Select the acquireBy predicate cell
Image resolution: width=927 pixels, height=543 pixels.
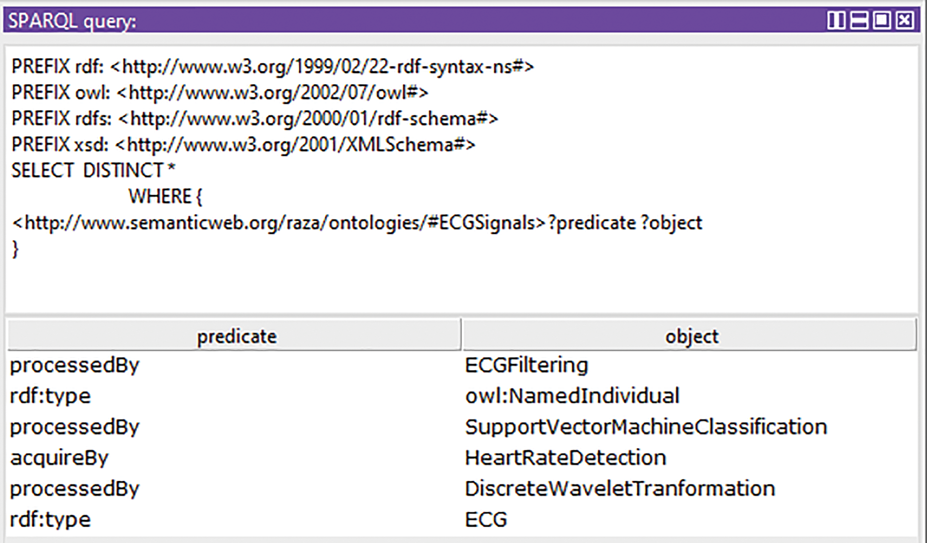pyautogui.click(x=60, y=457)
